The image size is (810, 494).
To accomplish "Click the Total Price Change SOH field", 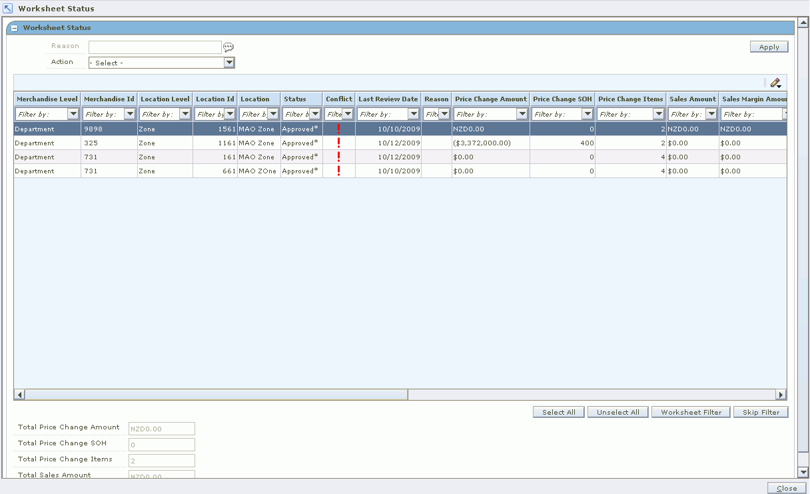I will [x=162, y=445].
